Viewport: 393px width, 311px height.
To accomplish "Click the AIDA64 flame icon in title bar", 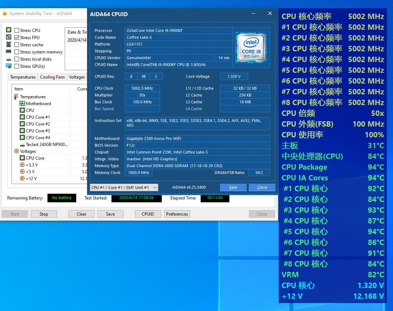I will pyautogui.click(x=5, y=14).
